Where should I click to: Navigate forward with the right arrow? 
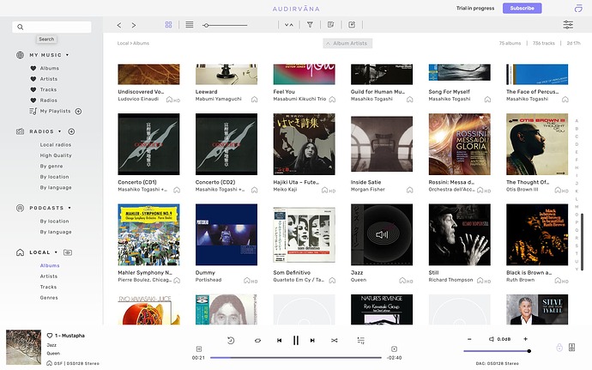pos(134,25)
